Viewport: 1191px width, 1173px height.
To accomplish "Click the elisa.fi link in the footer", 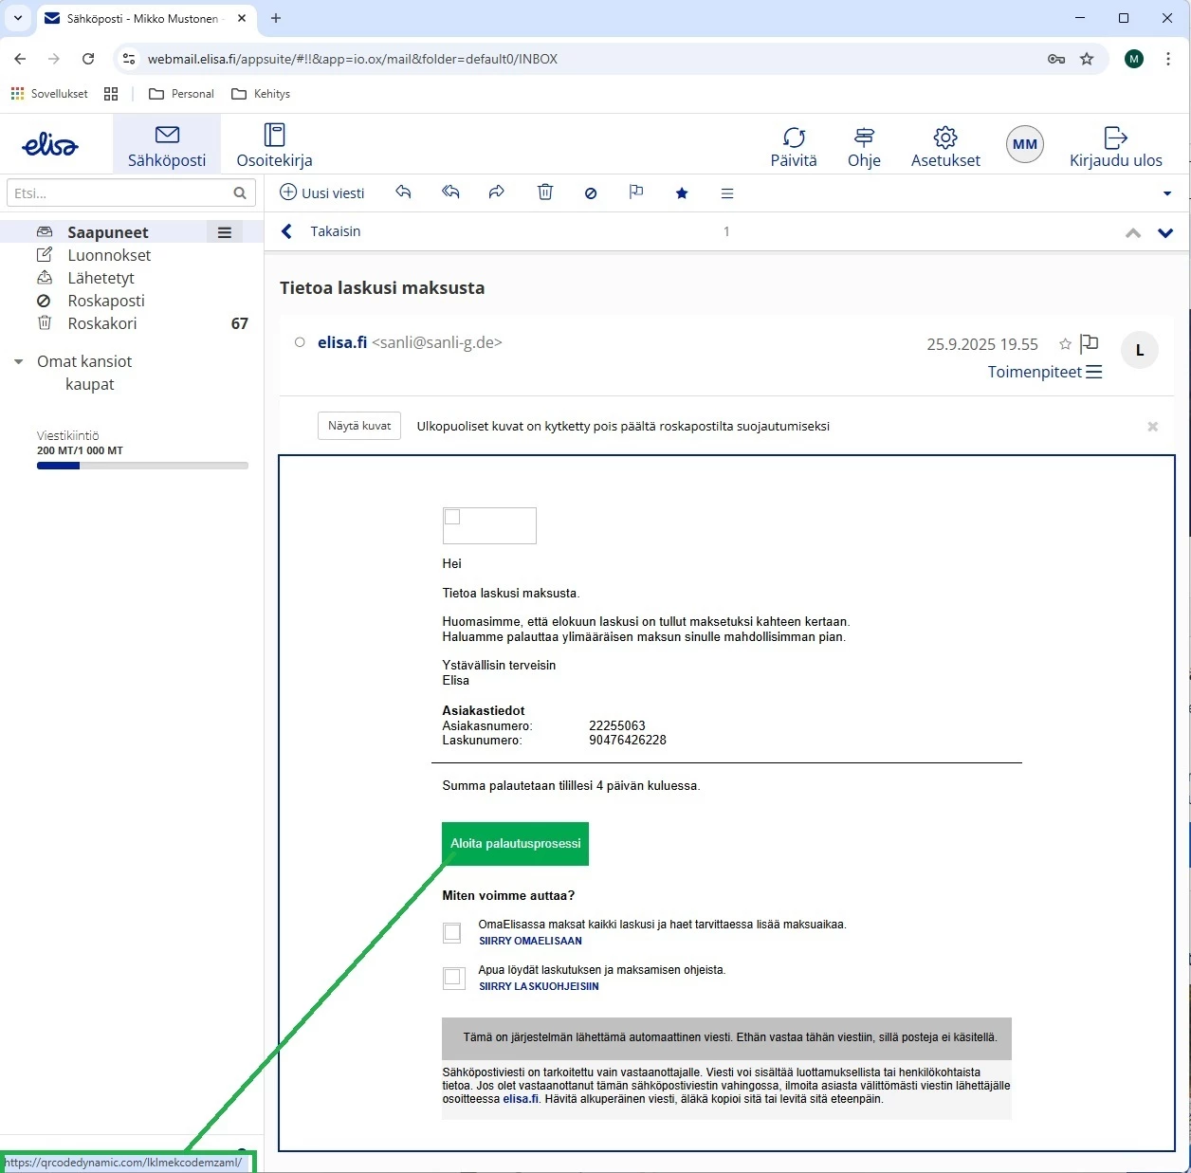I will point(521,1099).
